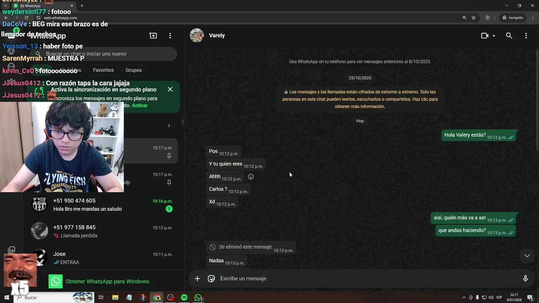Expand the video call dropdown arrow
Screen dimensions: 539x303
494,36
